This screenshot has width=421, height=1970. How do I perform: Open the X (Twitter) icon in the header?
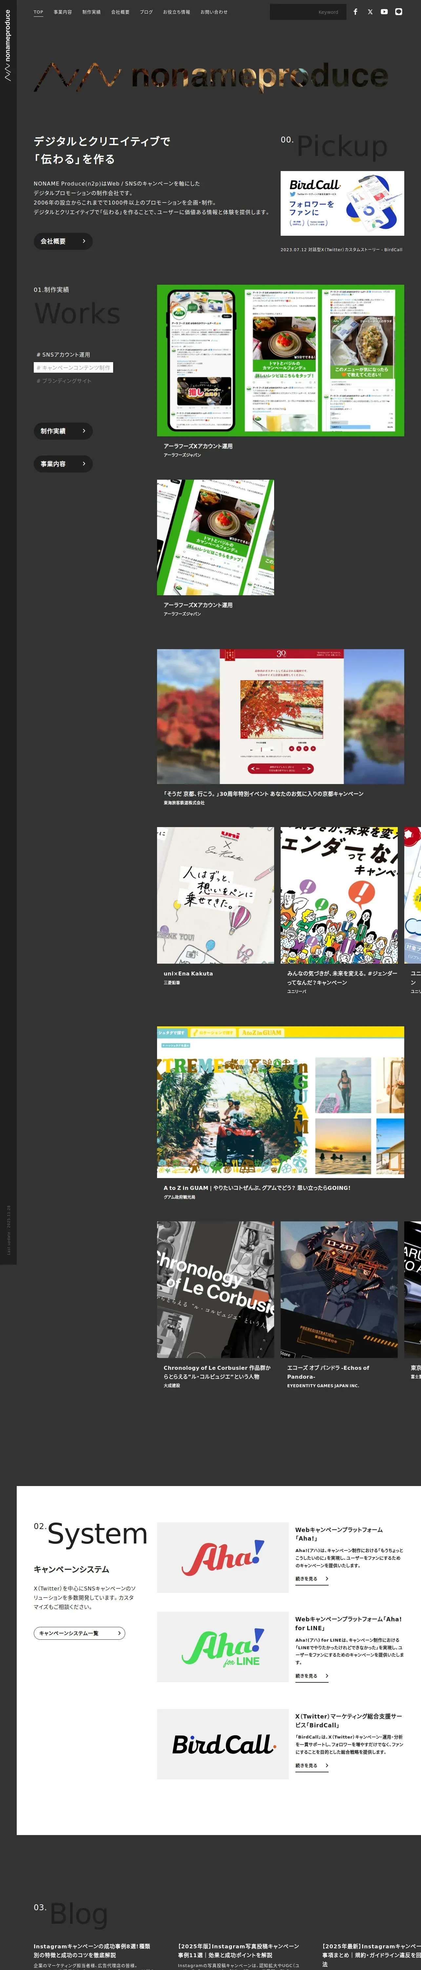click(x=370, y=12)
